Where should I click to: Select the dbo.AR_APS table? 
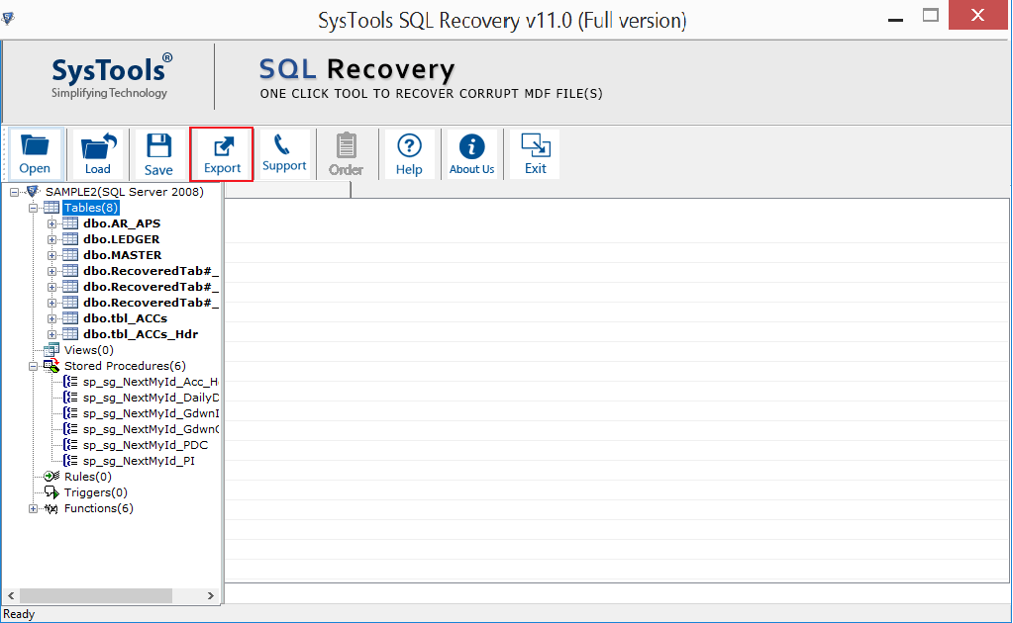[122, 223]
